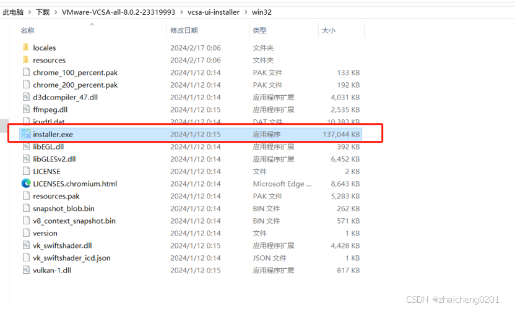Click the snapshot_blob.bin file icon
Image resolution: width=515 pixels, height=309 pixels.
26,208
